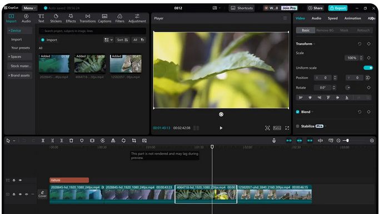This screenshot has height=214, width=379.
Task: Open the Filters panel
Action: 119,18
